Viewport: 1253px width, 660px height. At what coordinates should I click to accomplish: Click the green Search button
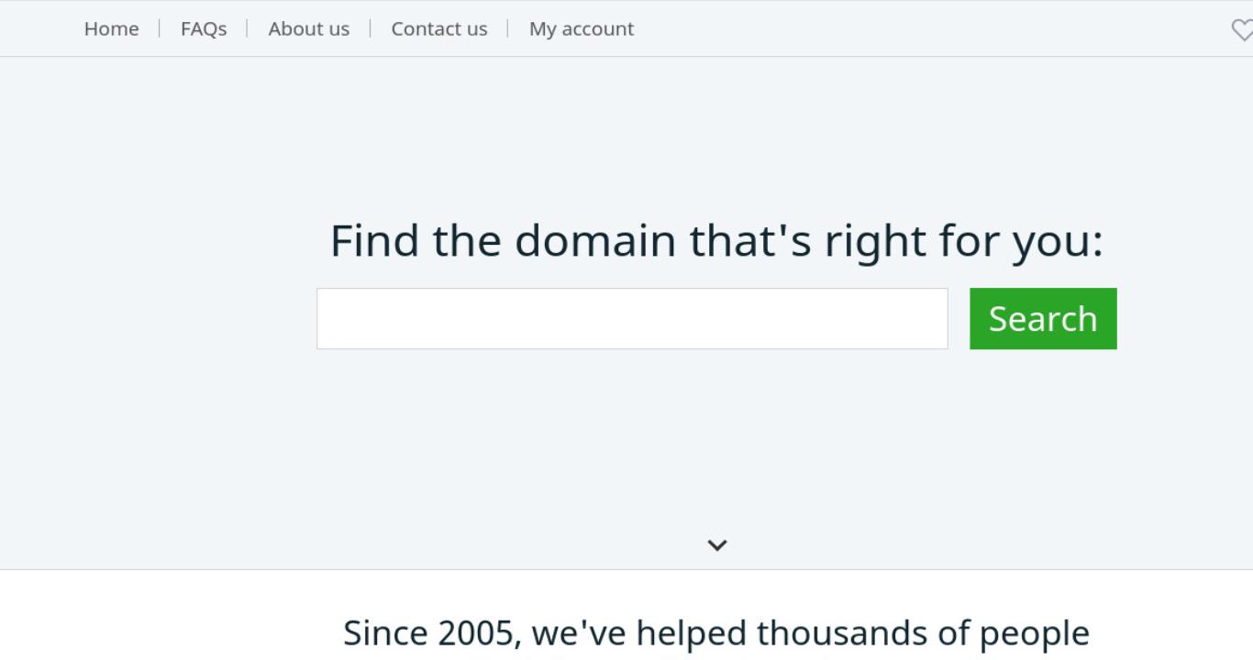(1043, 318)
